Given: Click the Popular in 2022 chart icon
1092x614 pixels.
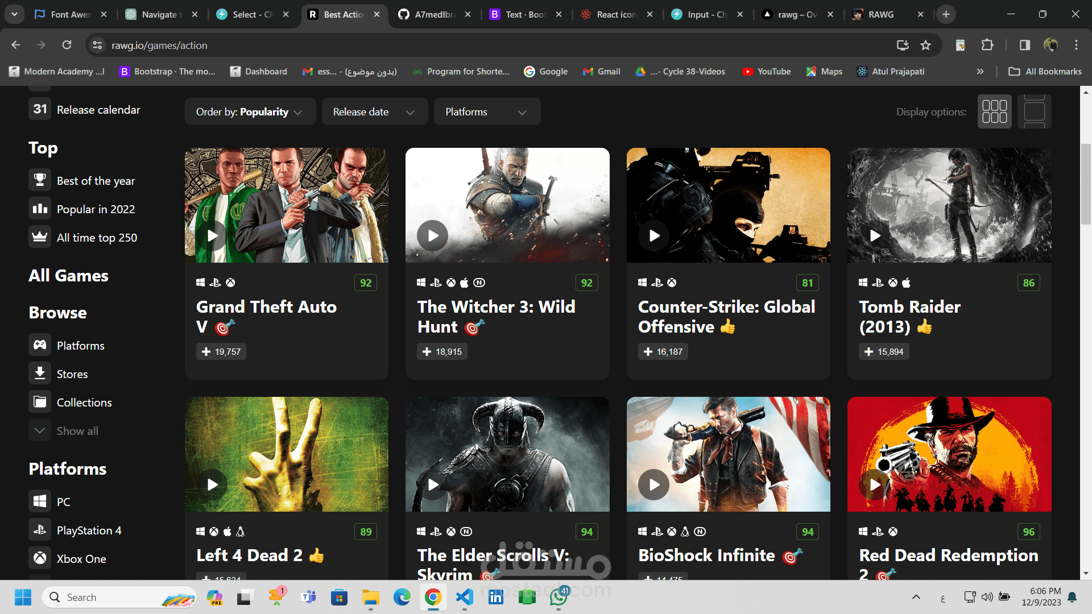Looking at the screenshot, I should click(x=40, y=209).
